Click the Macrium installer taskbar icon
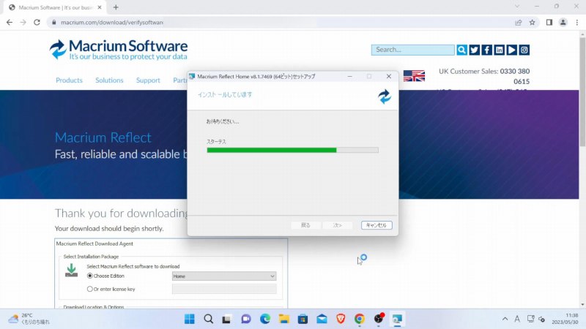Screen dimensions: 586x329 [397, 319]
